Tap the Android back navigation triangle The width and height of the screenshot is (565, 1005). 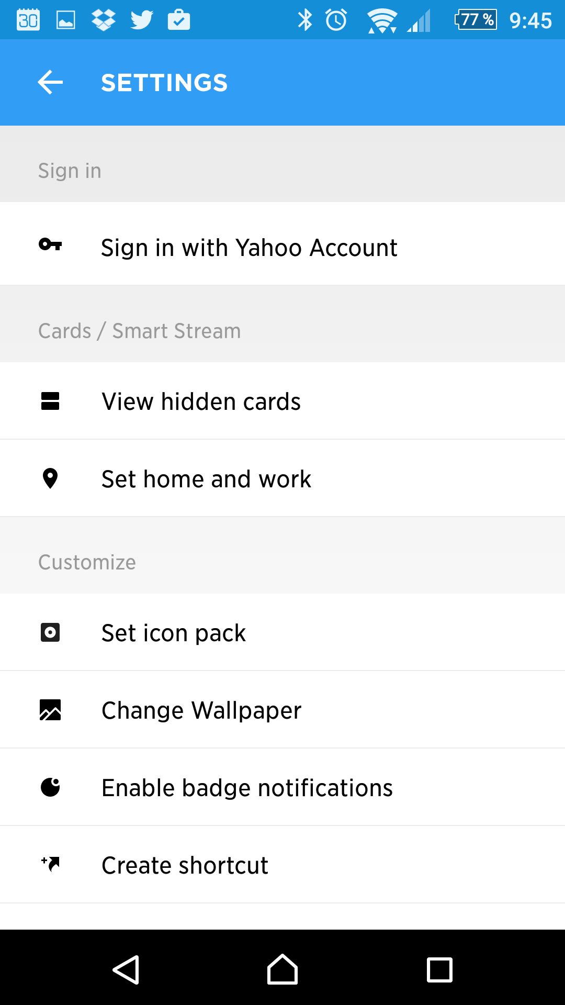tap(126, 969)
